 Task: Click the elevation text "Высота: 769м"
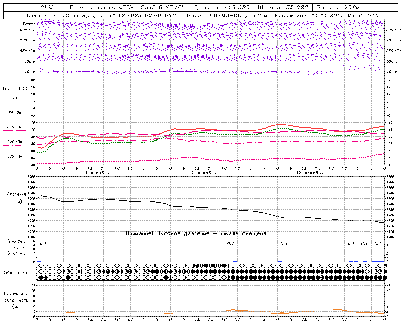point(338,8)
